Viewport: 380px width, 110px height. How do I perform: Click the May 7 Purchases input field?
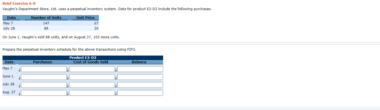[x=44, y=69]
